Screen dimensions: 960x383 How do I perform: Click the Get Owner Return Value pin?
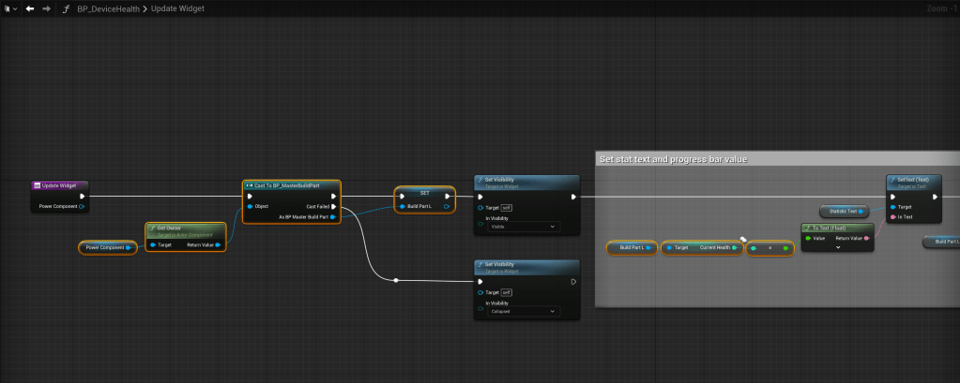[218, 245]
